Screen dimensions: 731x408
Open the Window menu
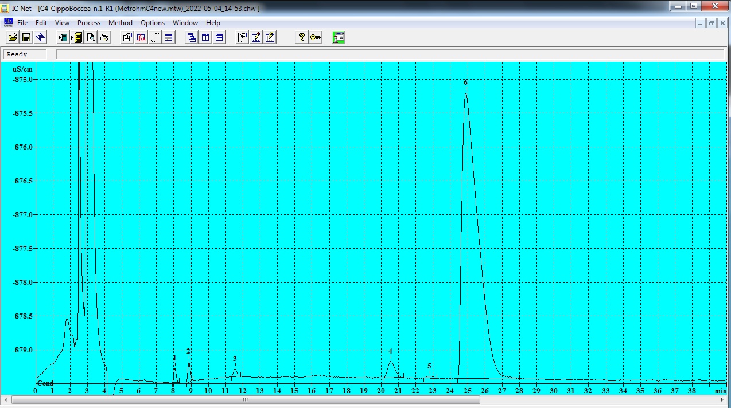(x=185, y=23)
